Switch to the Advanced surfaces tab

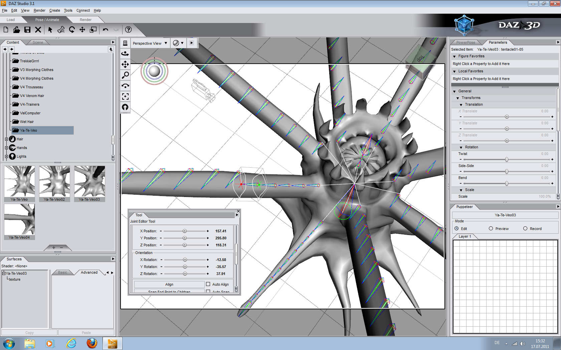click(89, 272)
